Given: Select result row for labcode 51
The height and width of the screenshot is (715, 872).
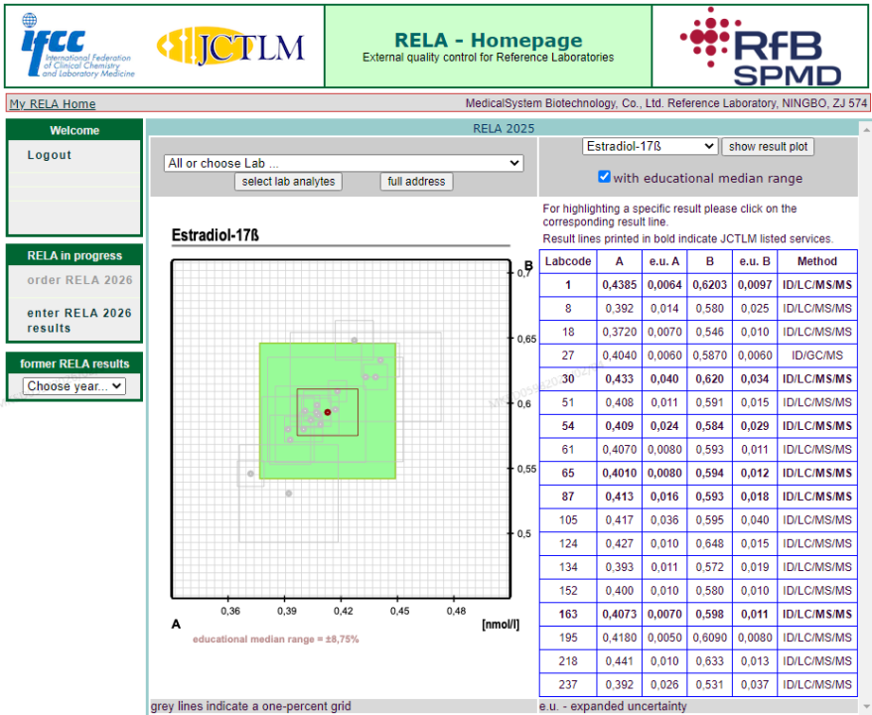Looking at the screenshot, I should [698, 402].
